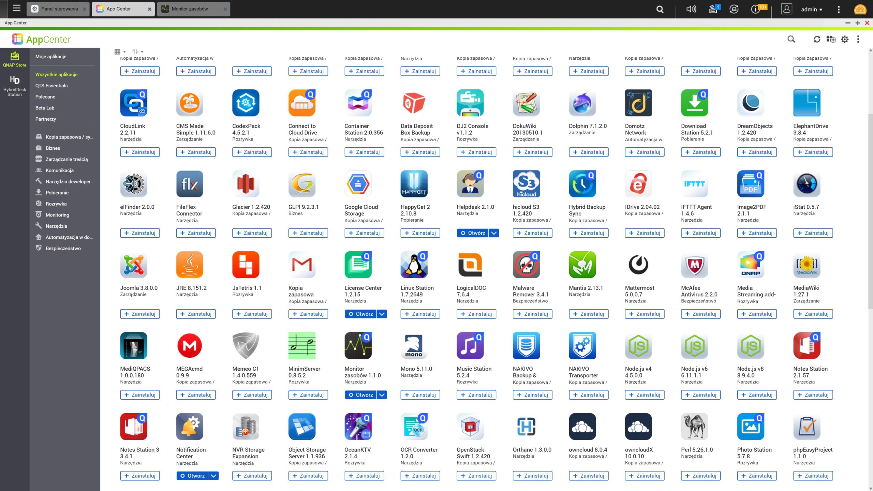This screenshot has width=873, height=491.
Task: Open App Center settings gear
Action: (845, 39)
